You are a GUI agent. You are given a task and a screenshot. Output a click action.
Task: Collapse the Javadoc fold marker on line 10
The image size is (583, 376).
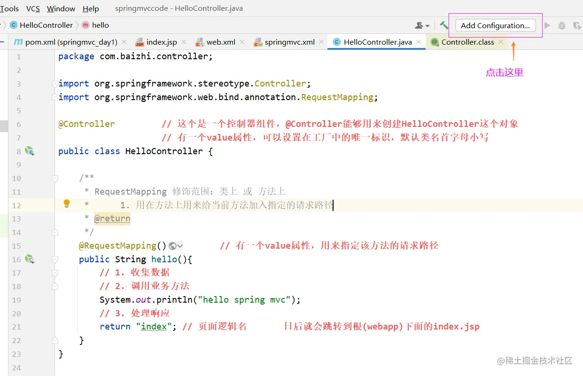[55, 178]
